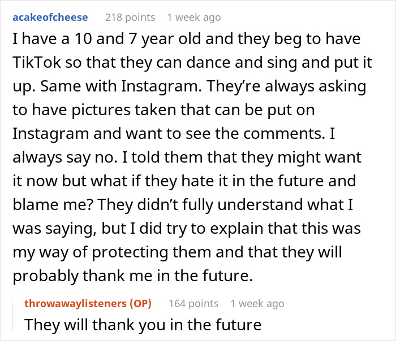The image size is (396, 341).
Task: Click the word TikTok in the comment
Action: tap(37, 62)
